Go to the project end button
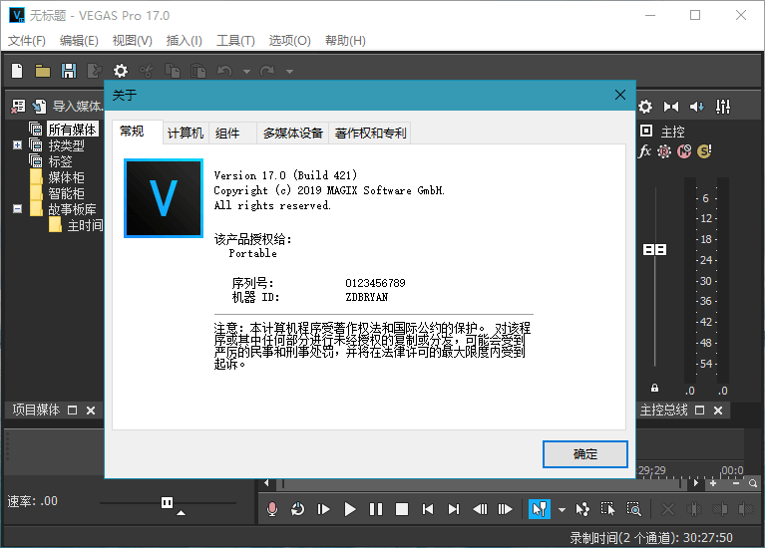The height and width of the screenshot is (548, 765). coord(454,509)
